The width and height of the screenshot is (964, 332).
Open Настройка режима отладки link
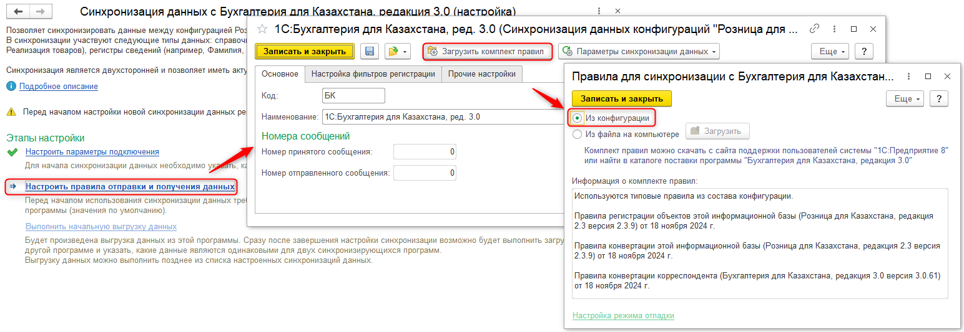623,316
